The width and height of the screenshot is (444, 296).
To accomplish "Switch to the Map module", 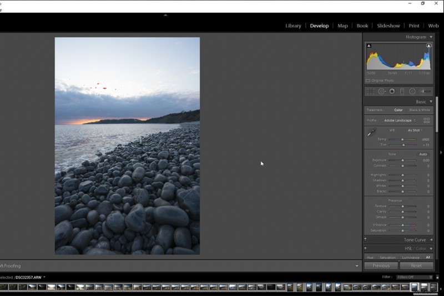I will [342, 26].
